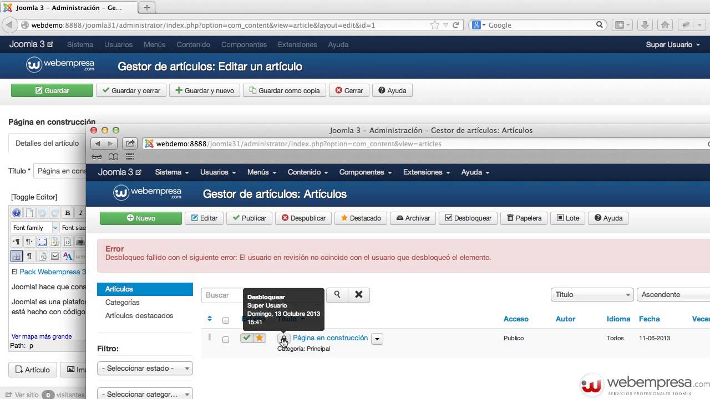Click the Desbloquear toolbar button
Viewport: 710px width, 399px height.
point(468,218)
